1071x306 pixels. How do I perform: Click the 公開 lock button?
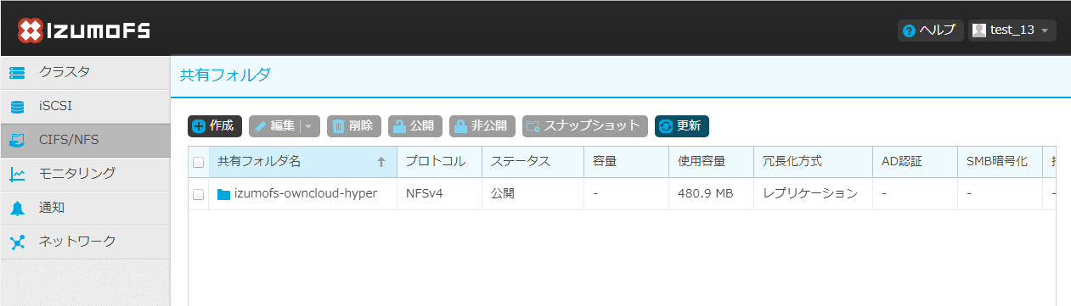415,126
